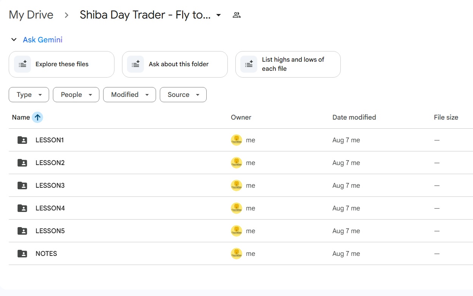Open the People filter dropdown

(x=76, y=95)
